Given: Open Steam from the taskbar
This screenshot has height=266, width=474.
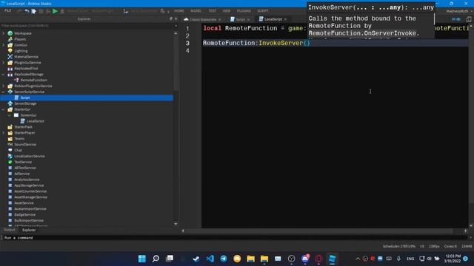Looking at the screenshot, I should coord(196,259).
